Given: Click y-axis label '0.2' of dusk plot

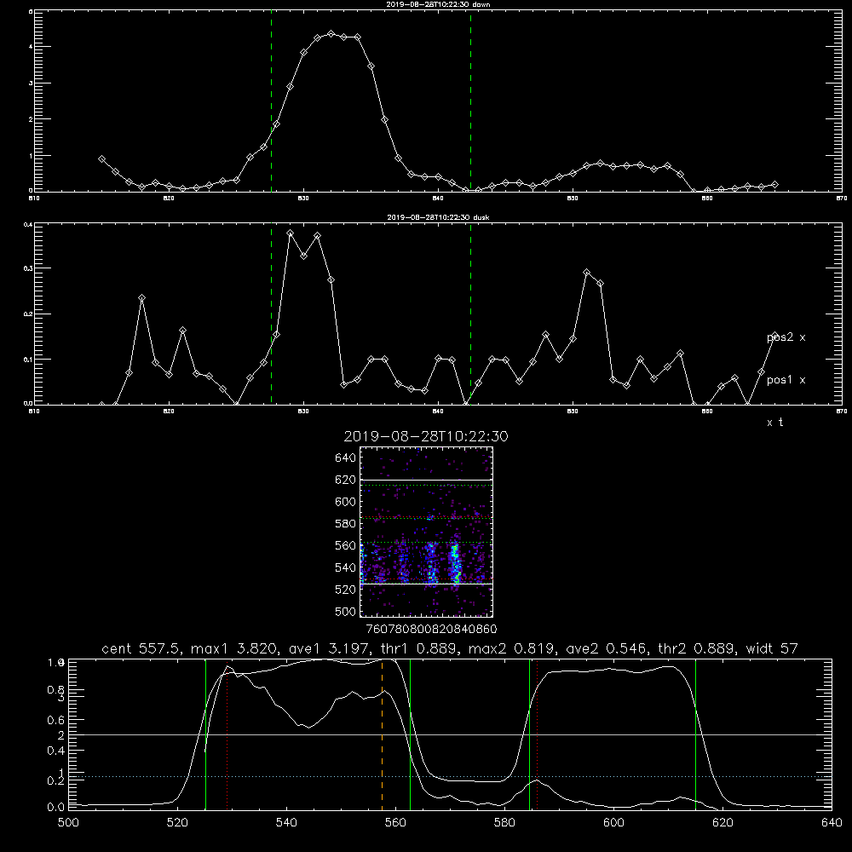Looking at the screenshot, I should [x=28, y=314].
